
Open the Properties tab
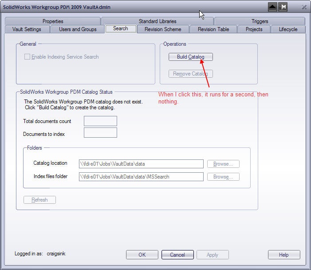53,21
